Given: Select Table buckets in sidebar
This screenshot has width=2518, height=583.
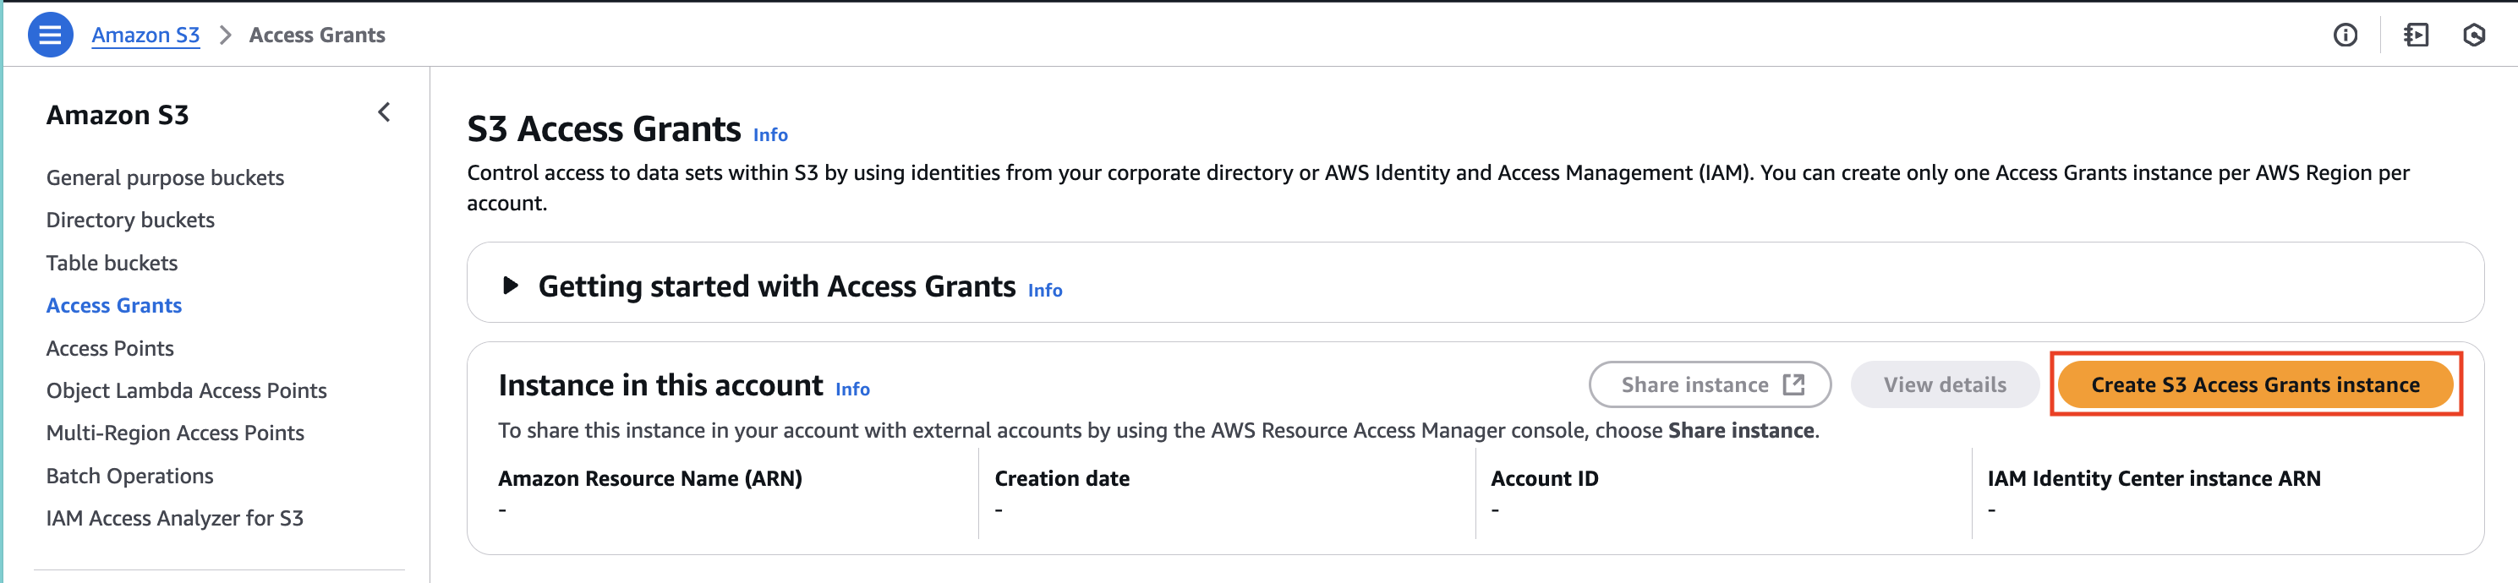Looking at the screenshot, I should (x=112, y=263).
